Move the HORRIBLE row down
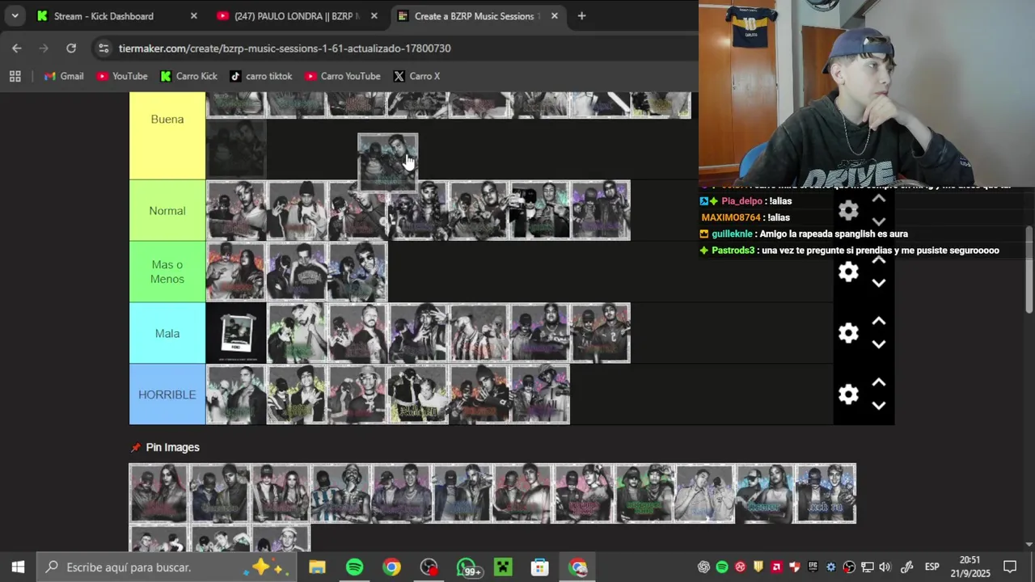This screenshot has height=582, width=1035. point(879,406)
